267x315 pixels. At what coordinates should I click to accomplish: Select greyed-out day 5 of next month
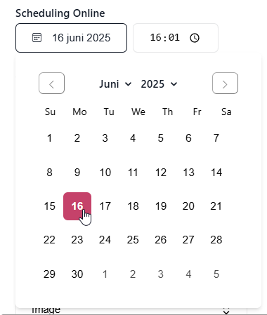216,274
